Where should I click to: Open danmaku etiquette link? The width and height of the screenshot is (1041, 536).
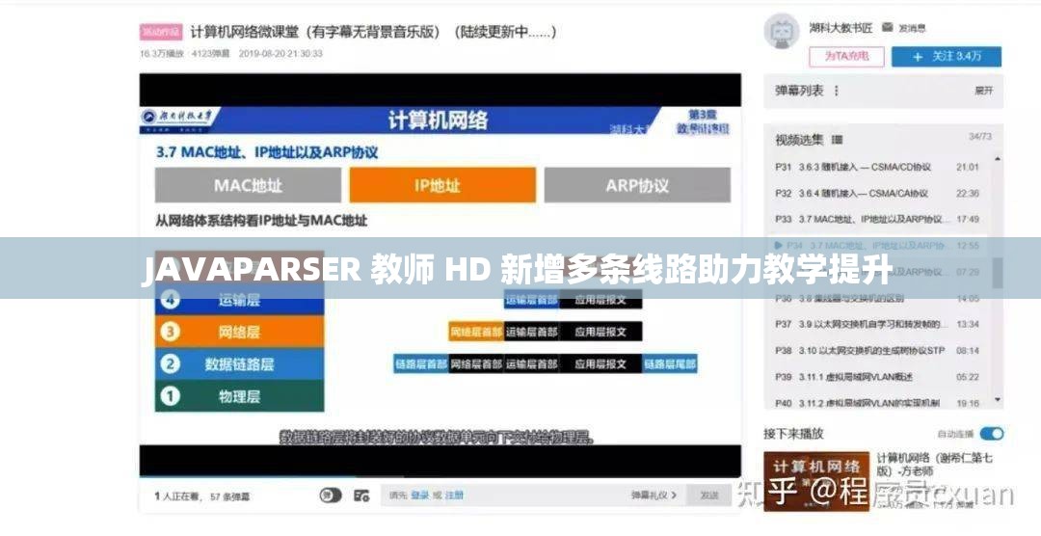[x=654, y=496]
